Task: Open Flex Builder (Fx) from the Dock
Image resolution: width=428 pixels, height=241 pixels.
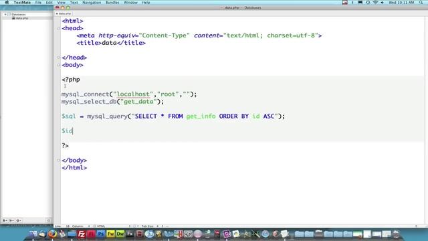Action: (130, 234)
